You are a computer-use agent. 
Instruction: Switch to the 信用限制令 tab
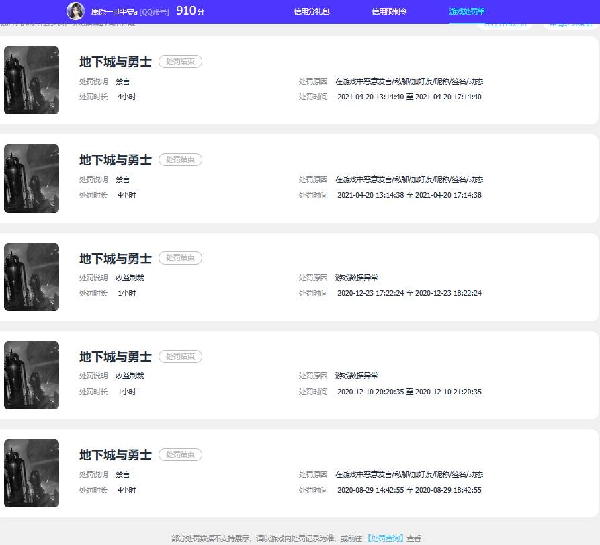(x=389, y=11)
